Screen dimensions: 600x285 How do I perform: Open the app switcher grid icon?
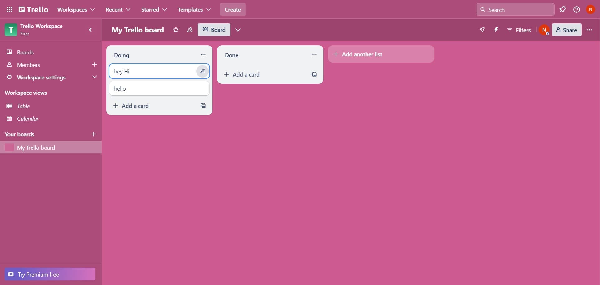click(x=9, y=10)
